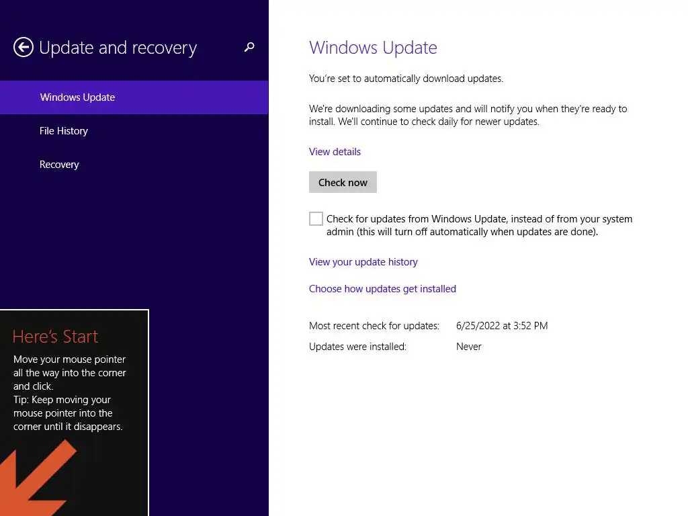Click the automatically download updates status text
The width and height of the screenshot is (688, 516).
coord(406,79)
